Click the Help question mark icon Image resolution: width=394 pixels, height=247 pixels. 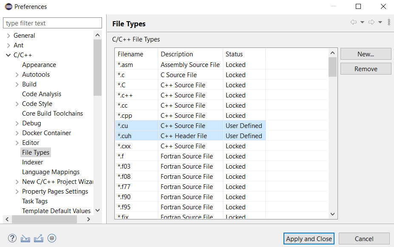pyautogui.click(x=12, y=238)
